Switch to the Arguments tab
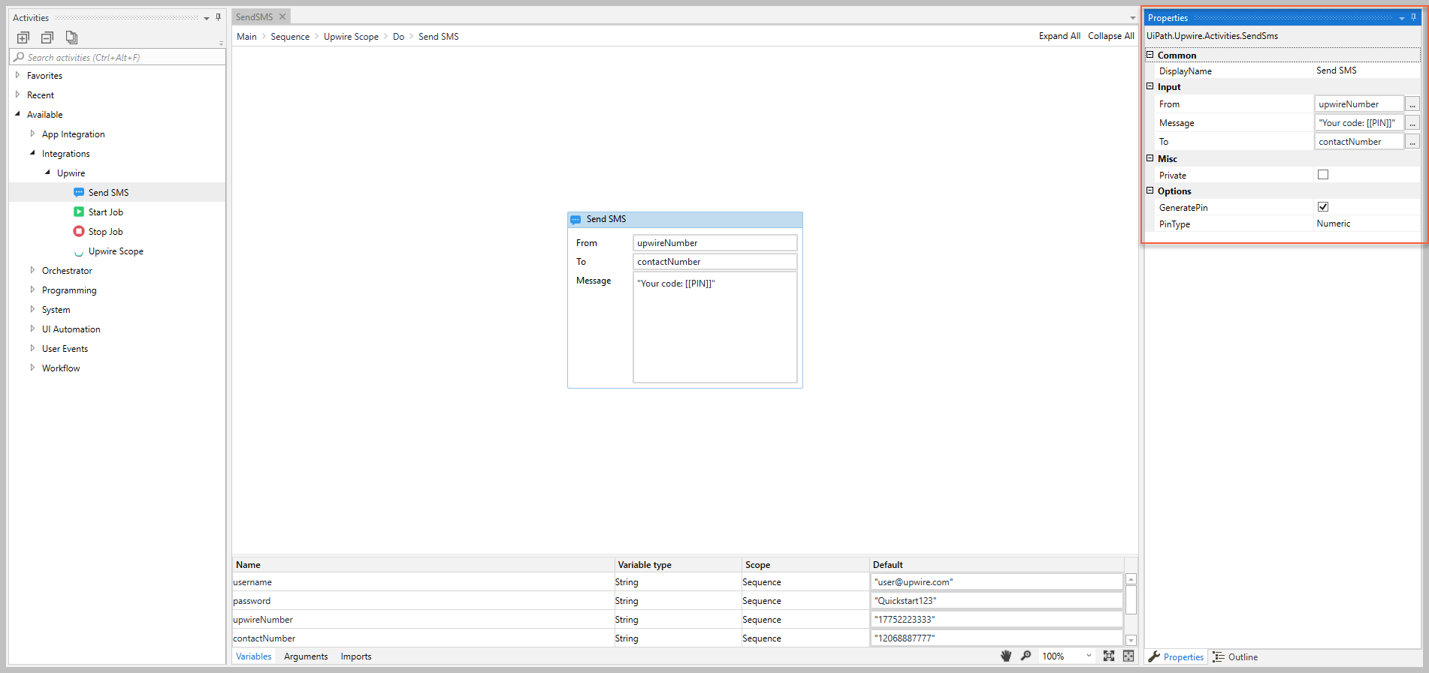The height and width of the screenshot is (673, 1429). (x=306, y=656)
